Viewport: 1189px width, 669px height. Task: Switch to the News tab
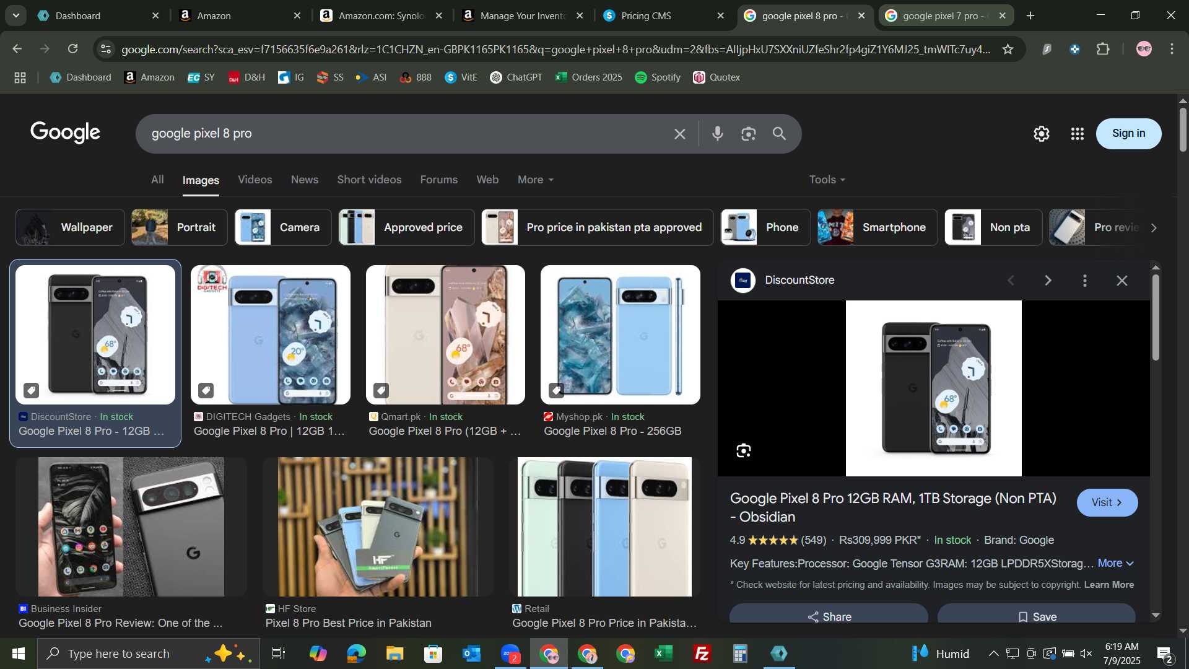305,180
